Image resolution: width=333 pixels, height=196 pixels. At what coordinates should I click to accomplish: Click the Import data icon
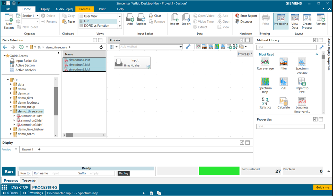click(175, 18)
